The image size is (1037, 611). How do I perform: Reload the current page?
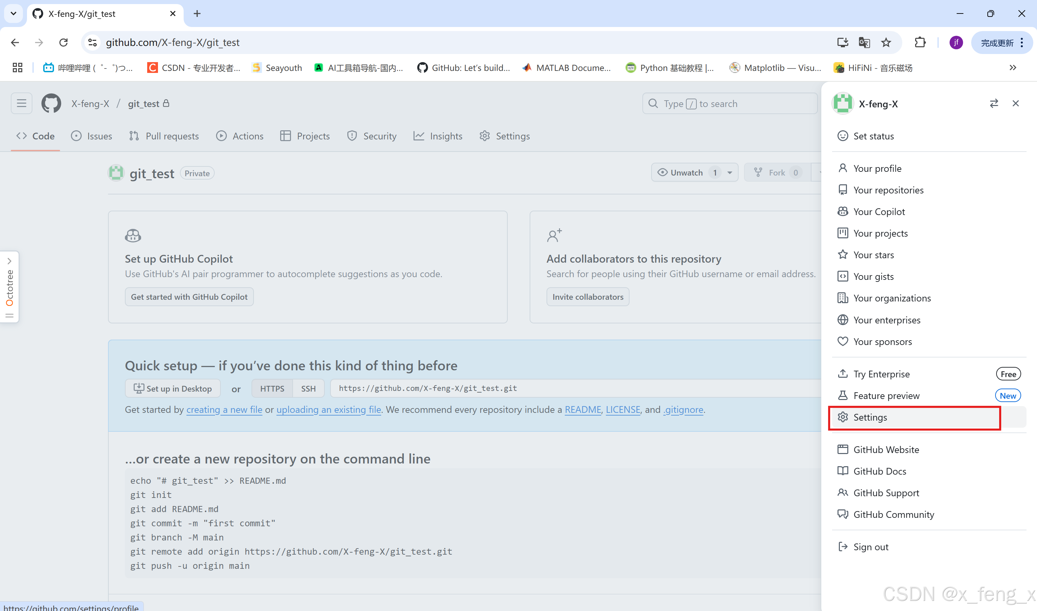pos(63,43)
